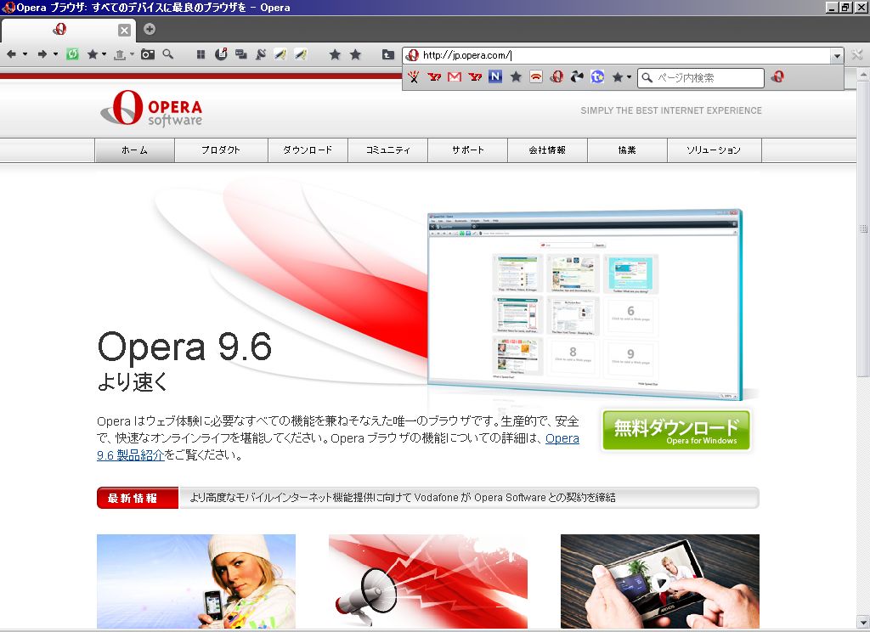
Task: Open the blue t-star bookmark icon
Action: pos(597,76)
